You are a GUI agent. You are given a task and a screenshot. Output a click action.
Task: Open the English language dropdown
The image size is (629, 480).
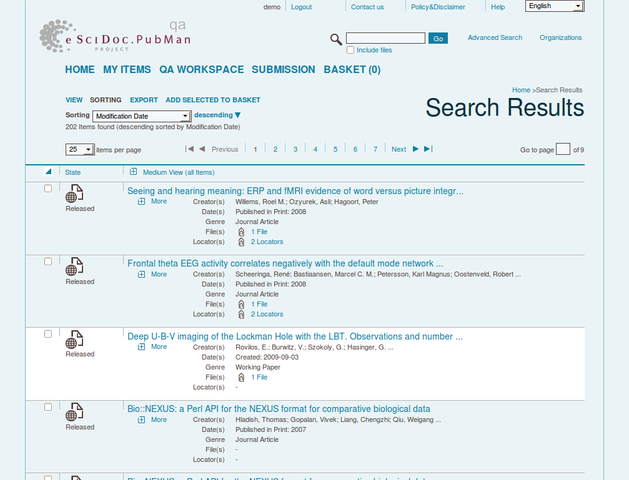click(555, 6)
